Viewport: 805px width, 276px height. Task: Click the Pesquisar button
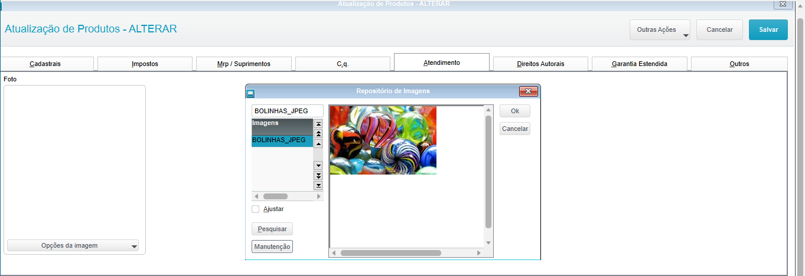click(272, 229)
